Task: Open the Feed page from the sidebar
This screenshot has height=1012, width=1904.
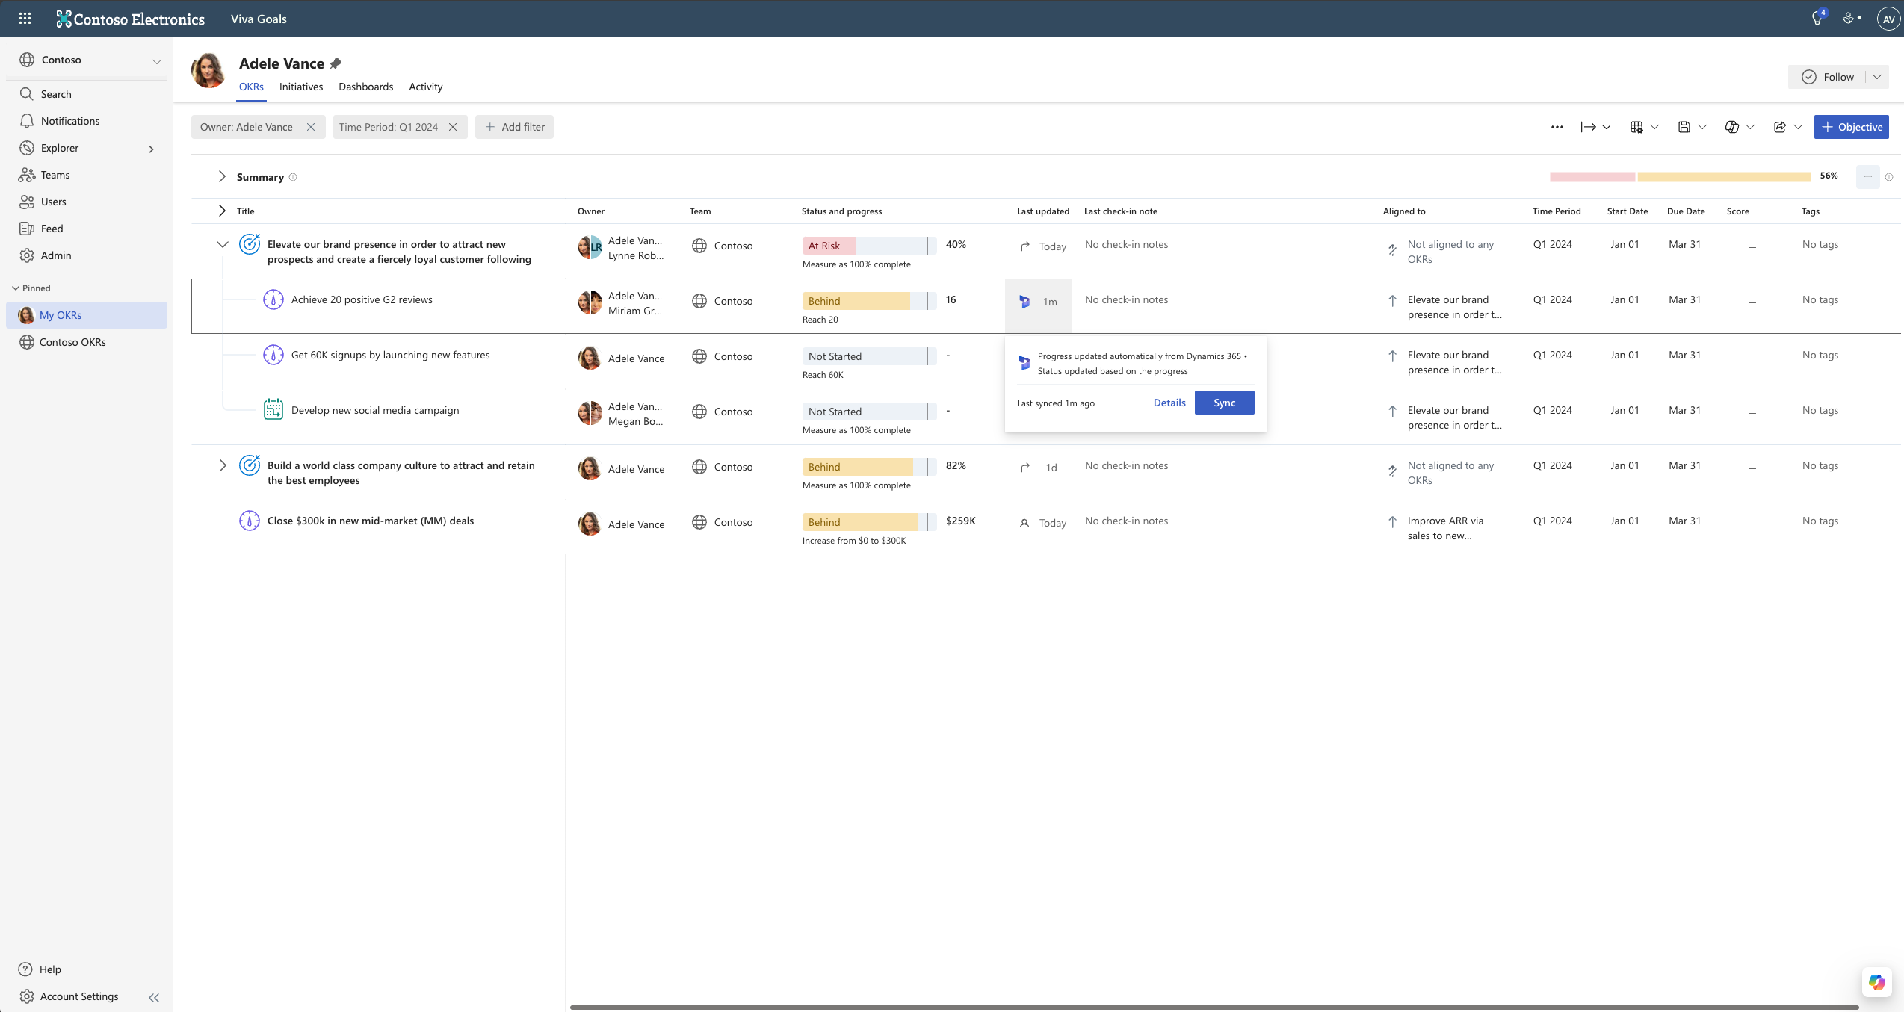Action: click(x=52, y=229)
